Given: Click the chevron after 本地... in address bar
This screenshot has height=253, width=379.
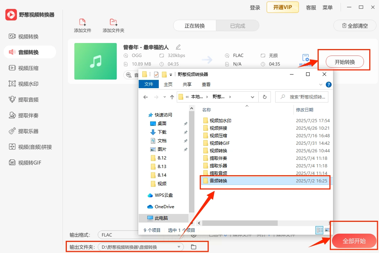Looking at the screenshot, I should (207, 97).
